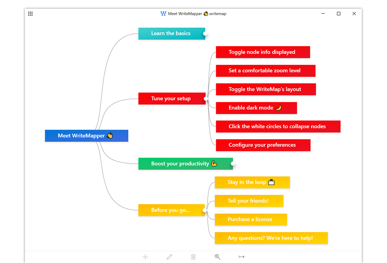Viewport: 387px width, 263px height.
Task: Select the Tell your friends! node
Action: pos(249,201)
